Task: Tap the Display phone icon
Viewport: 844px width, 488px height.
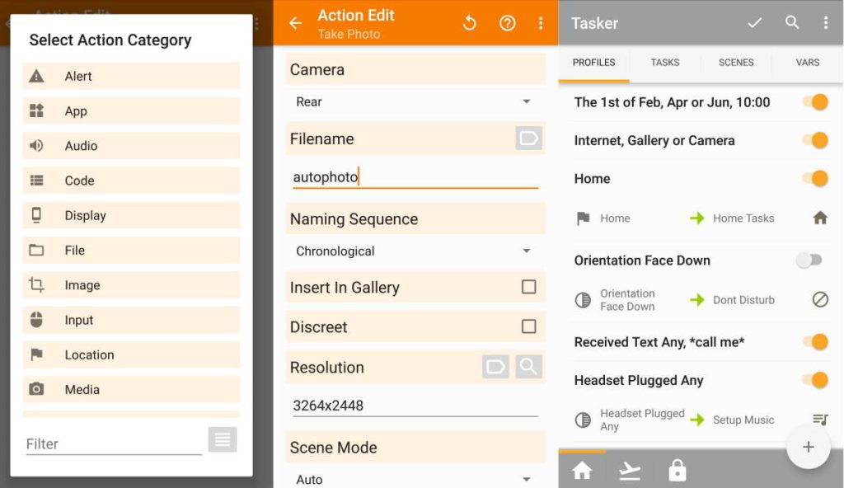Action: (36, 215)
